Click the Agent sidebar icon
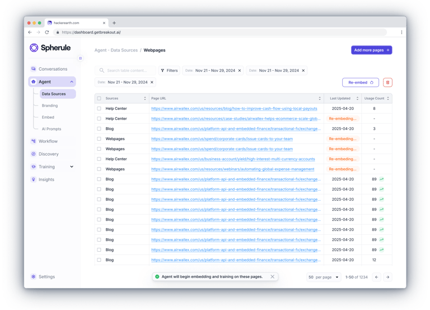The image size is (430, 310). pos(34,82)
